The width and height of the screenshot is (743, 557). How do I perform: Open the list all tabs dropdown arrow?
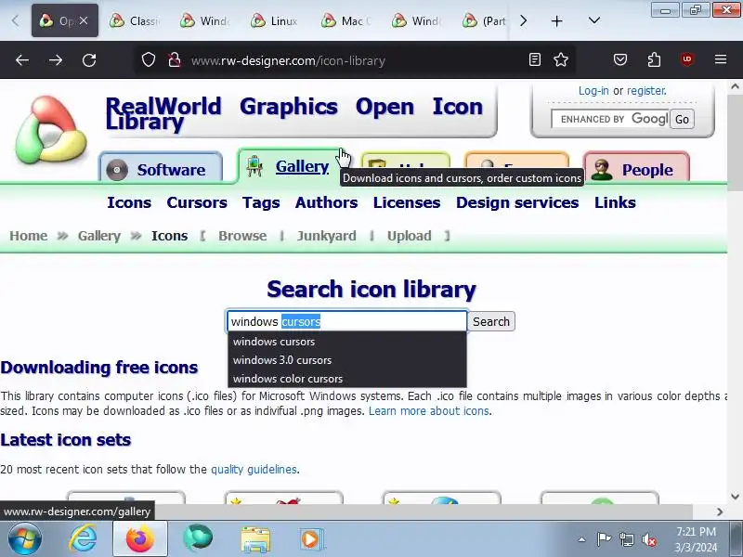(x=594, y=20)
